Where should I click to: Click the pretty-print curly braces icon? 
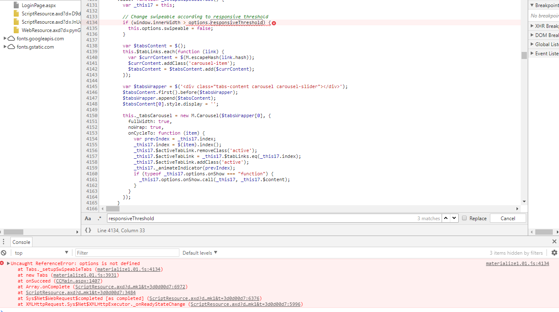click(88, 230)
